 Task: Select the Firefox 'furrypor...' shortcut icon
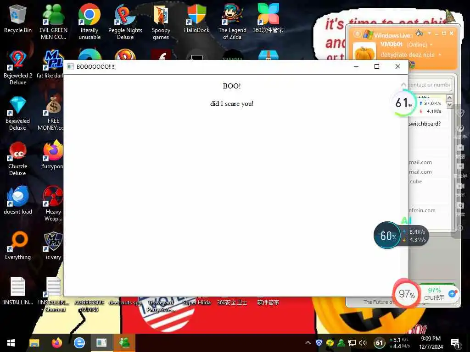pyautogui.click(x=53, y=151)
